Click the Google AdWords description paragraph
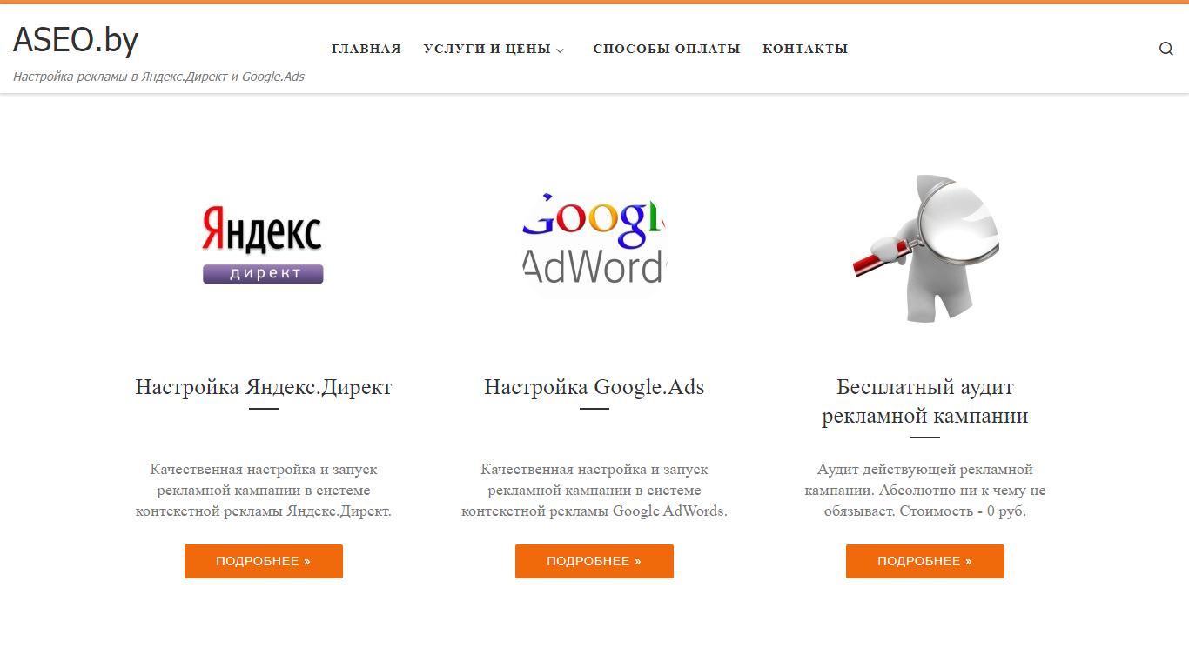Viewport: 1189px width, 668px height. (594, 491)
